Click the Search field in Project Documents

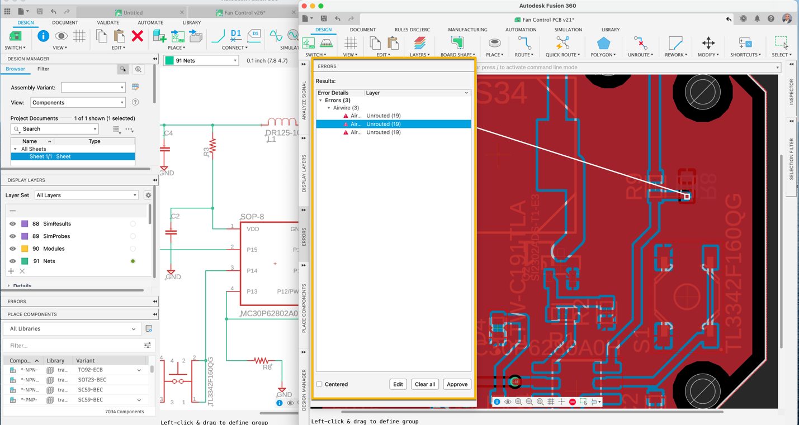[53, 128]
